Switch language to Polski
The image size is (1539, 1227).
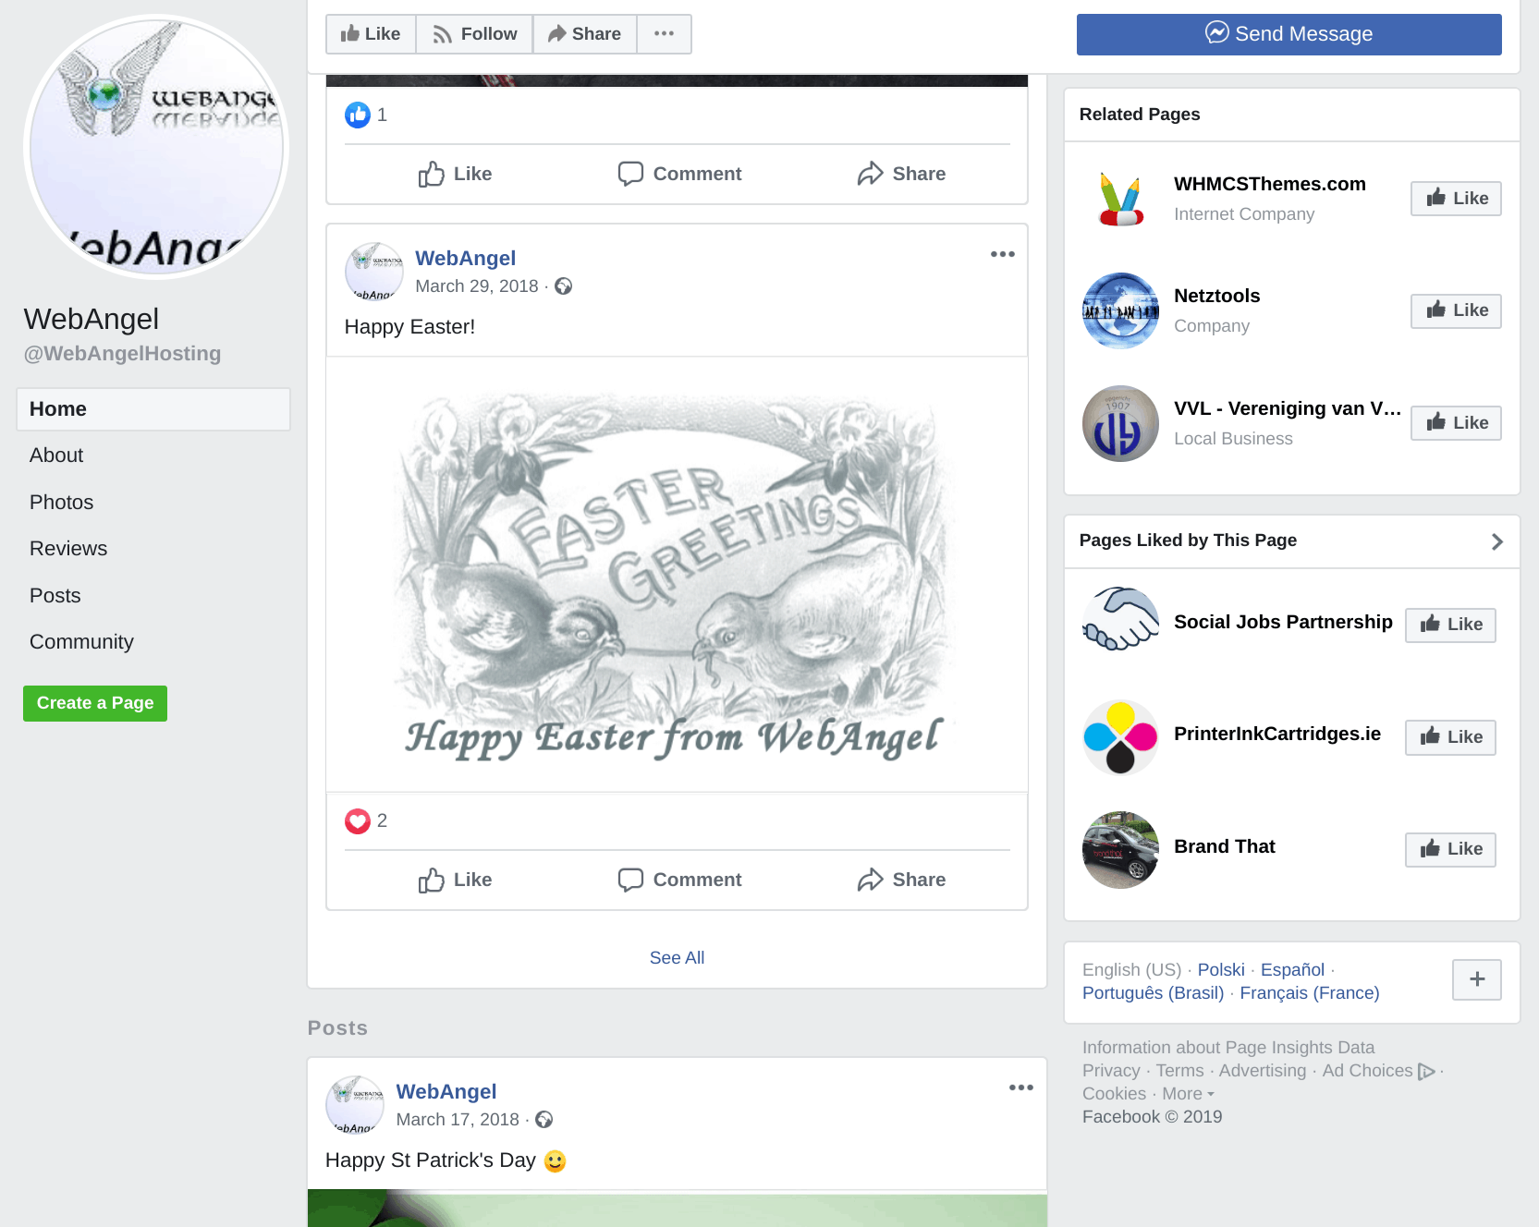(x=1221, y=970)
